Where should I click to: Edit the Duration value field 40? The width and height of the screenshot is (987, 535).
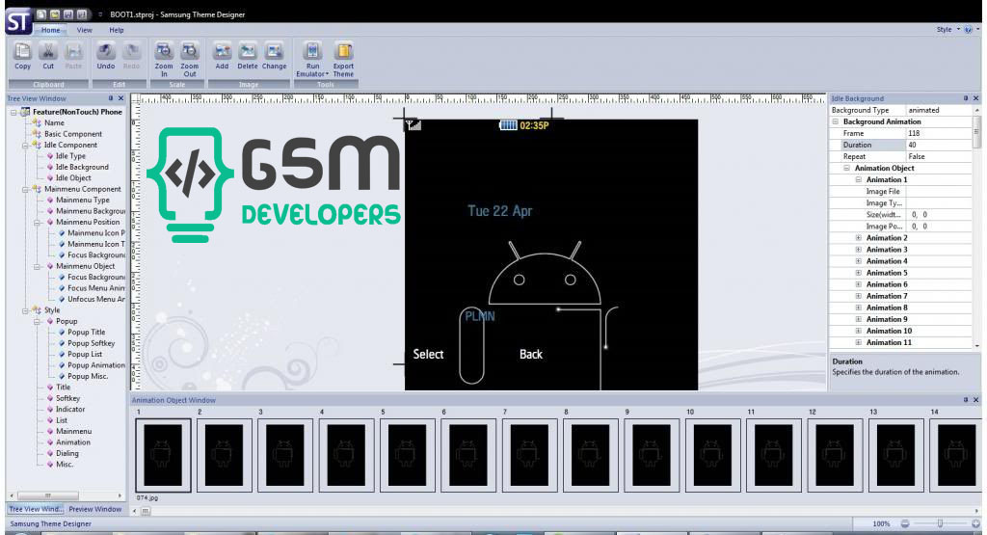pyautogui.click(x=939, y=145)
